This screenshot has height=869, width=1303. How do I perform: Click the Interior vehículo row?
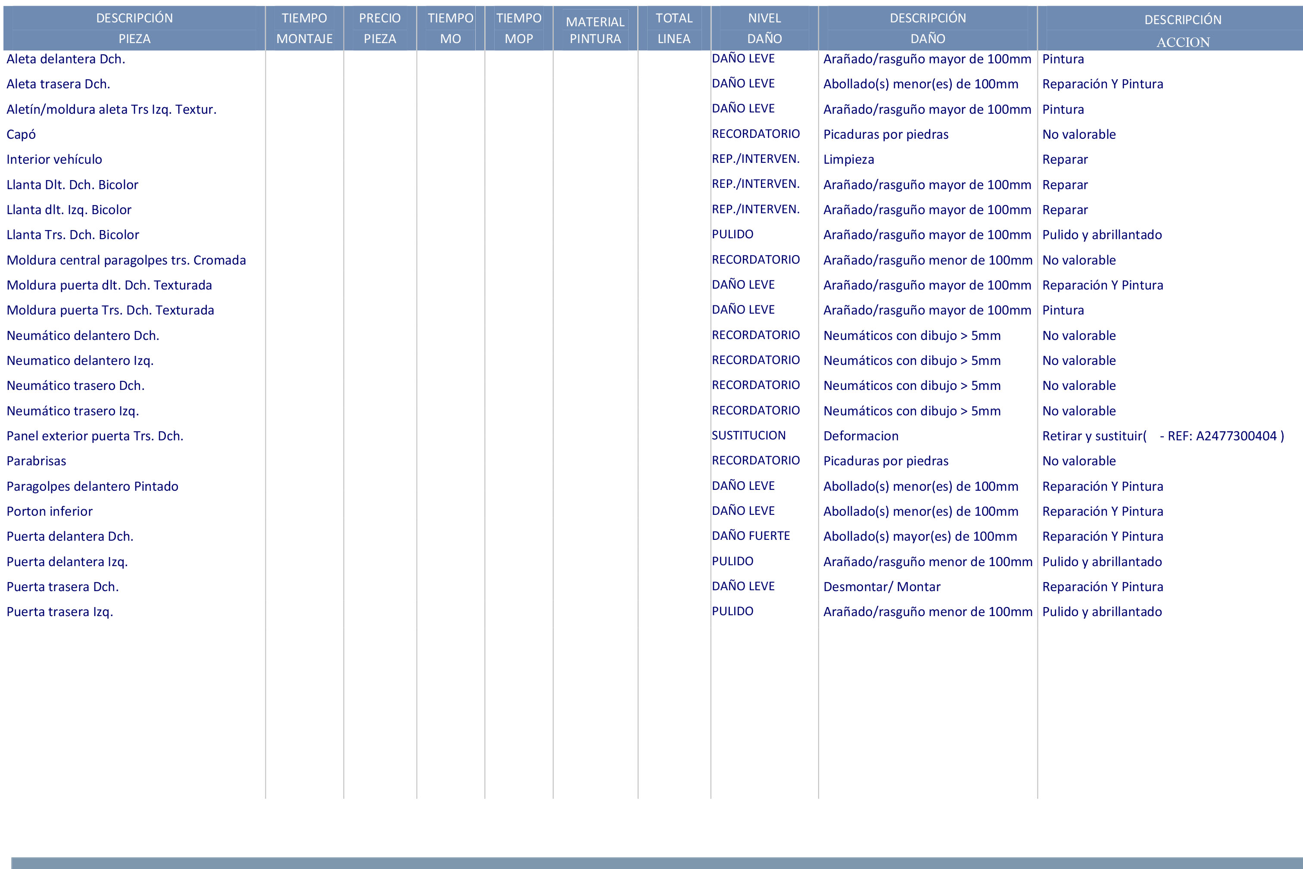[54, 159]
